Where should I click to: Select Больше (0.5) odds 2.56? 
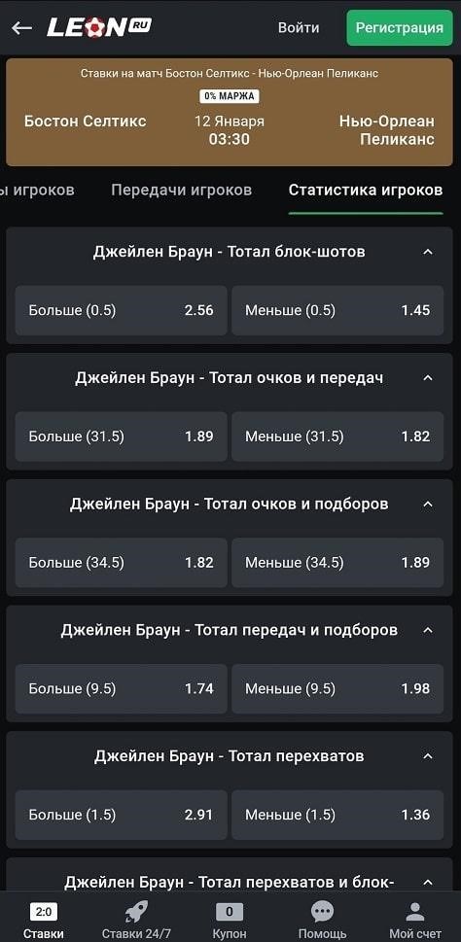point(121,310)
